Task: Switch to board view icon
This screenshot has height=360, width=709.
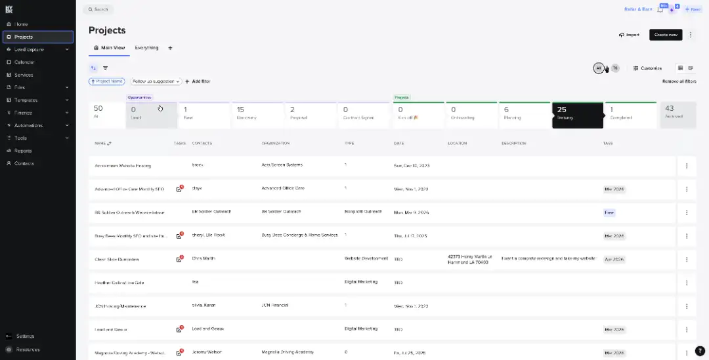Action: pyautogui.click(x=691, y=68)
